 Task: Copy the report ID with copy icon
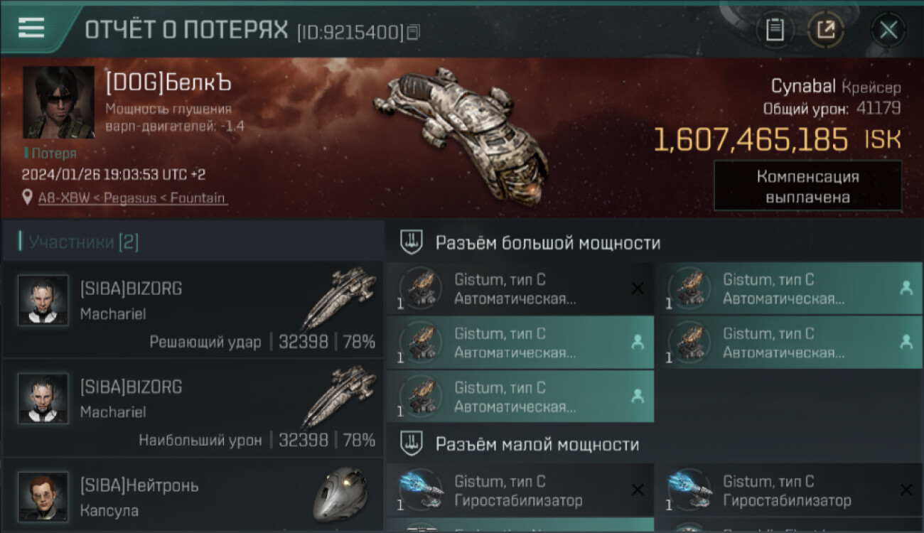(414, 32)
